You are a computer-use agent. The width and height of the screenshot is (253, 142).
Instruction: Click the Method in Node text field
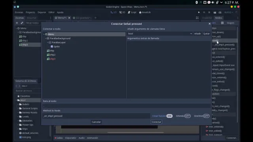pyautogui.click(x=96, y=116)
